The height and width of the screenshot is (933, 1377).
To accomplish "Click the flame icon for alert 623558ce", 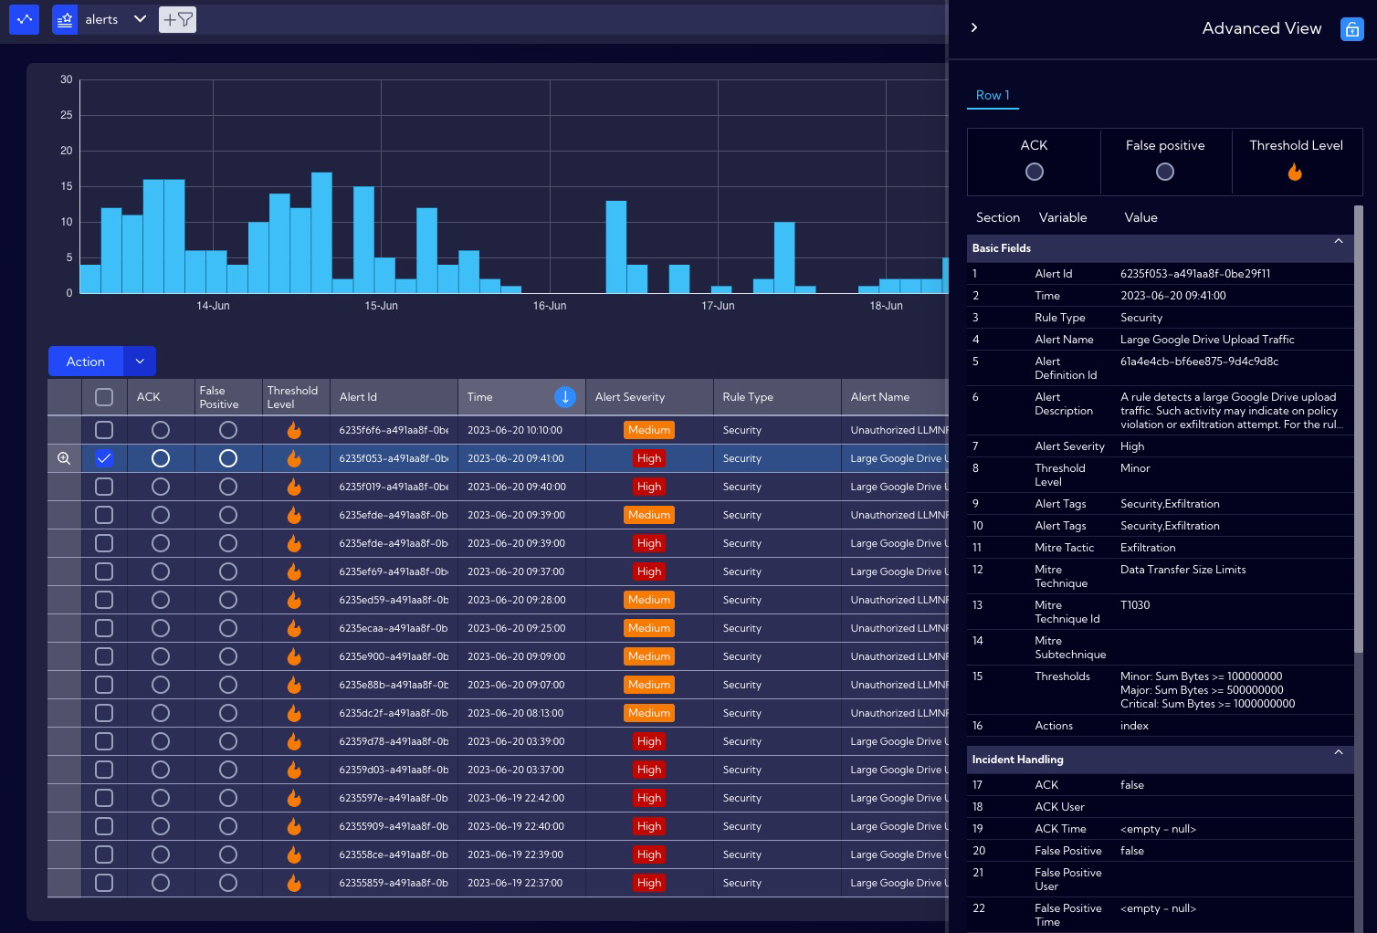I will [x=294, y=854].
